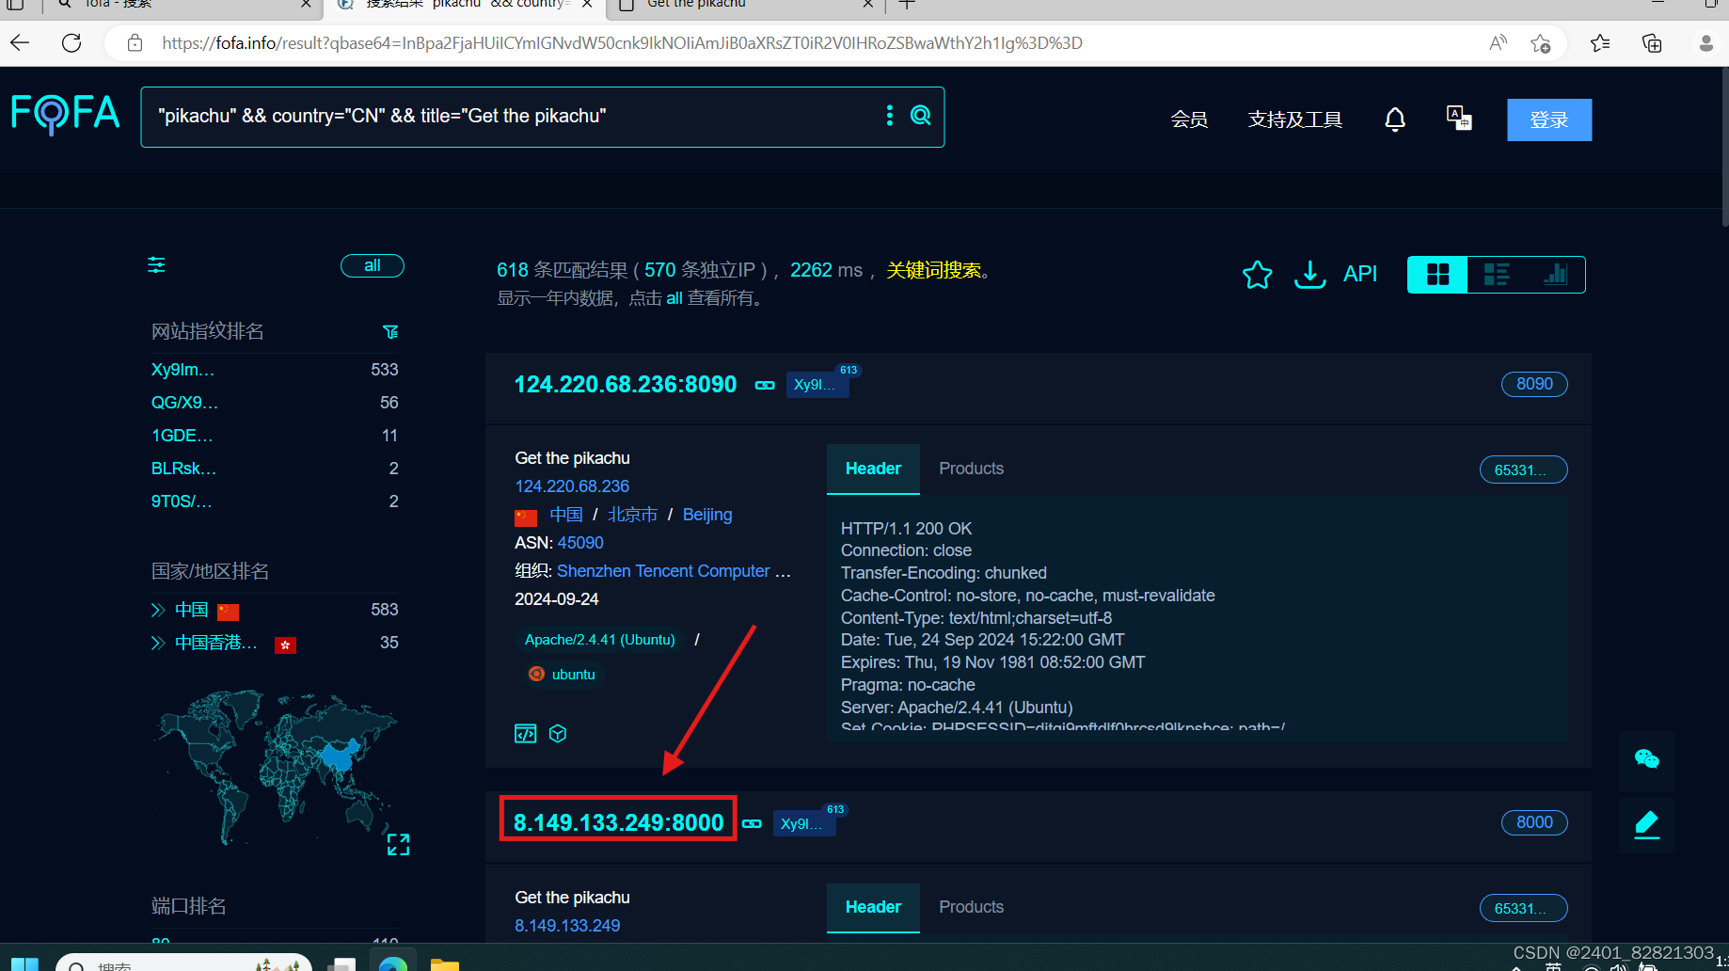Viewport: 1729px width, 971px height.
Task: Open browser profile icon
Action: (x=1705, y=43)
